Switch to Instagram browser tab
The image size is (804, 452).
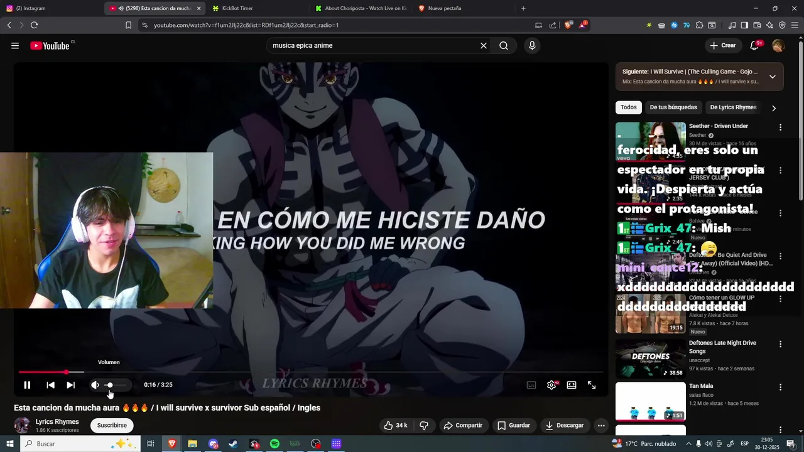[52, 8]
